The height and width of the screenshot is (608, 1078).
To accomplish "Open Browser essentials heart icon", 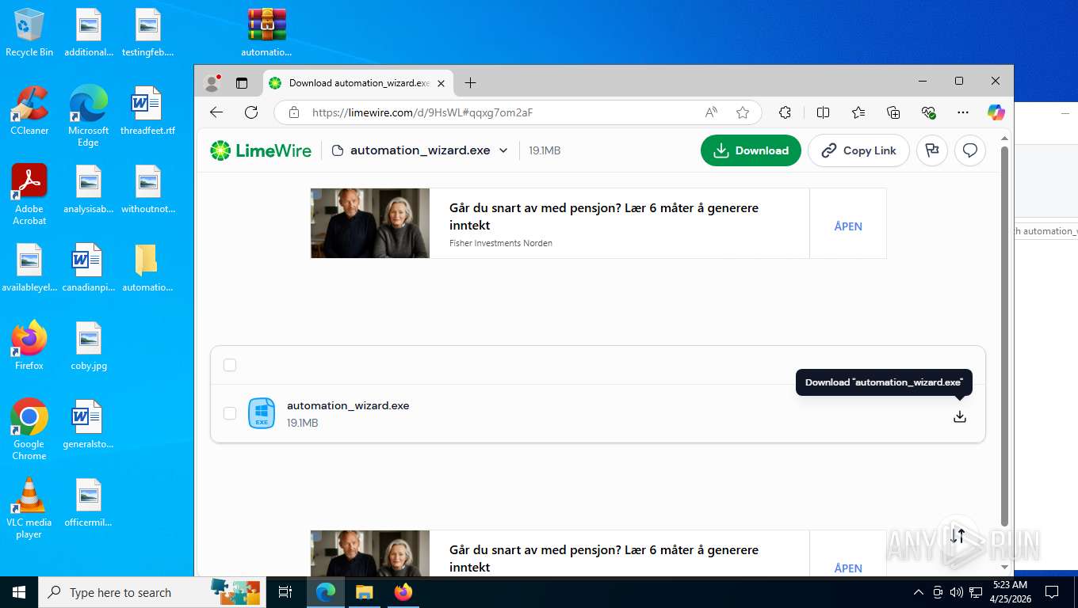I will (929, 112).
